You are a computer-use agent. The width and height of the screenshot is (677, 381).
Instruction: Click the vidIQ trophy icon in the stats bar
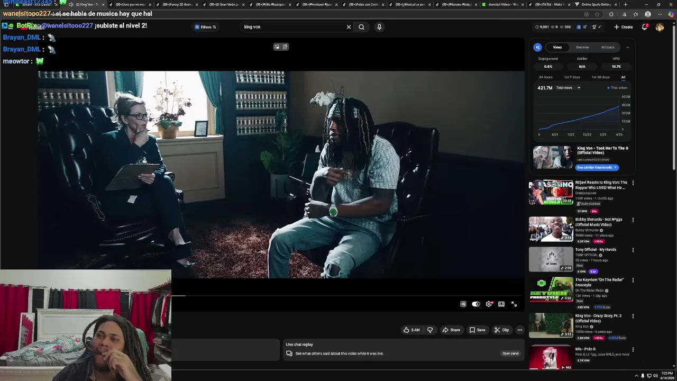pyautogui.click(x=594, y=27)
